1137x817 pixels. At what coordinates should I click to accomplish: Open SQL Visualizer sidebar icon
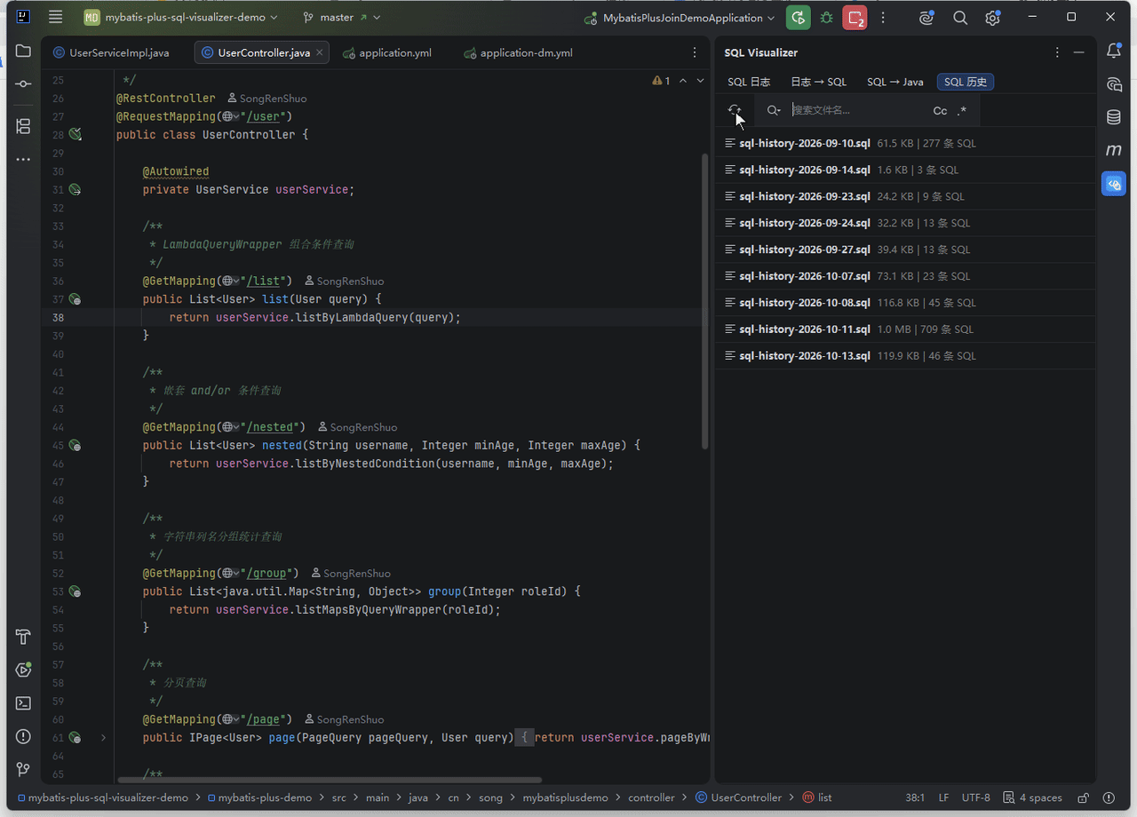point(1114,184)
